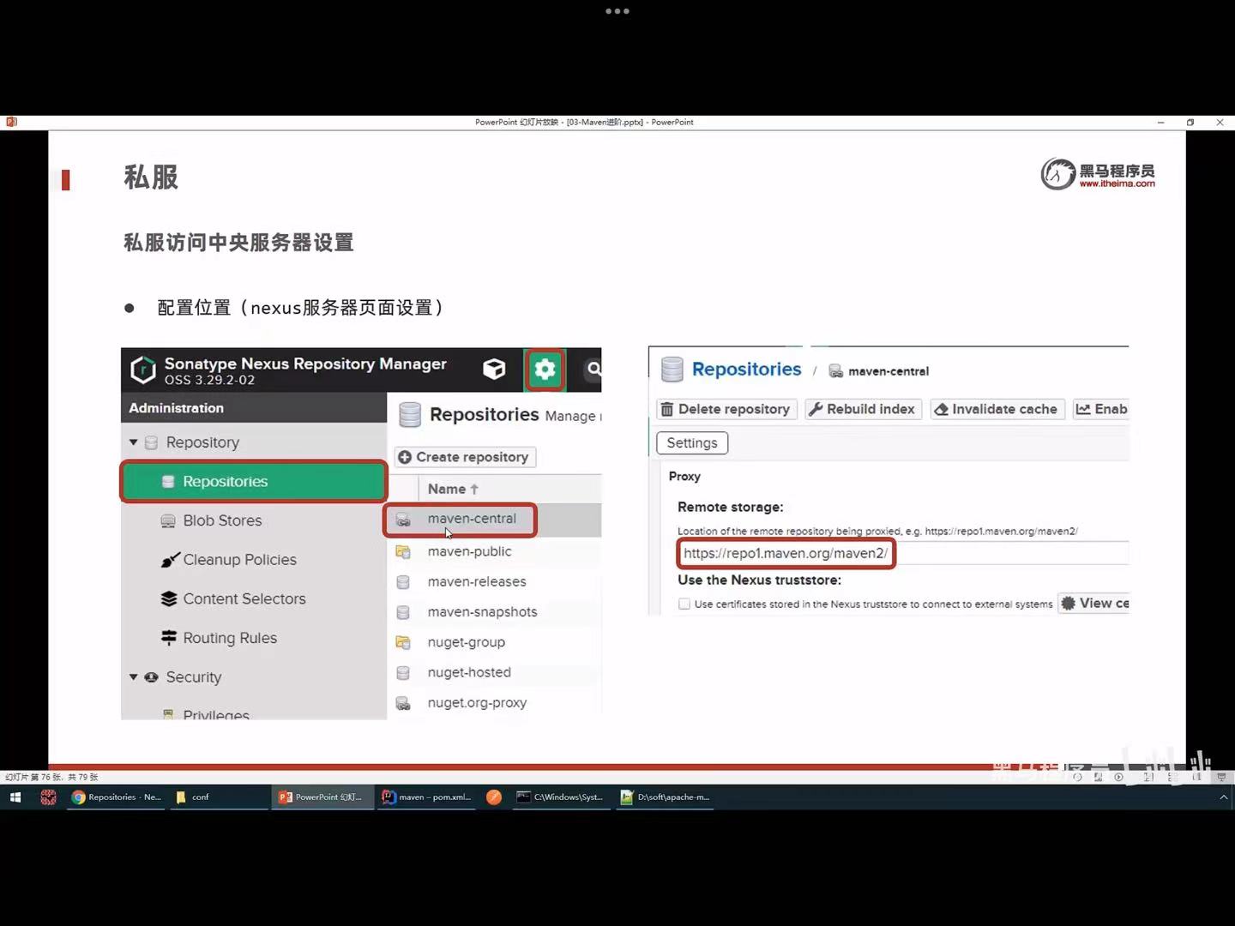Screen dimensions: 1235x926
Task: Click the Content Selectors layers icon
Action: click(x=169, y=598)
